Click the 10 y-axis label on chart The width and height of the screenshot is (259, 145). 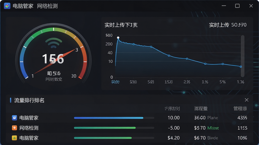[x=110, y=61]
